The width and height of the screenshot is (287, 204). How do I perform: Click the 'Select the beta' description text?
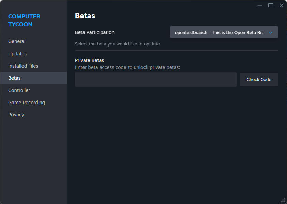coord(117,44)
